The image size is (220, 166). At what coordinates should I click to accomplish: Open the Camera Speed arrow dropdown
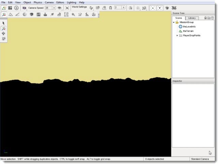[54, 8]
